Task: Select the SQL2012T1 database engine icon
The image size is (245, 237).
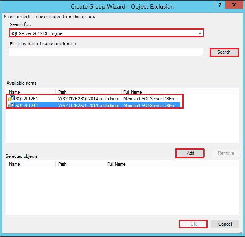Action: pos(11,105)
